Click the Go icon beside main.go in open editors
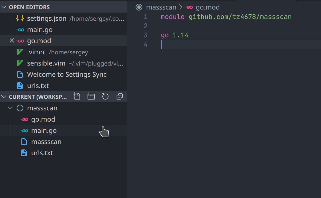This screenshot has width=321, height=198. click(20, 30)
